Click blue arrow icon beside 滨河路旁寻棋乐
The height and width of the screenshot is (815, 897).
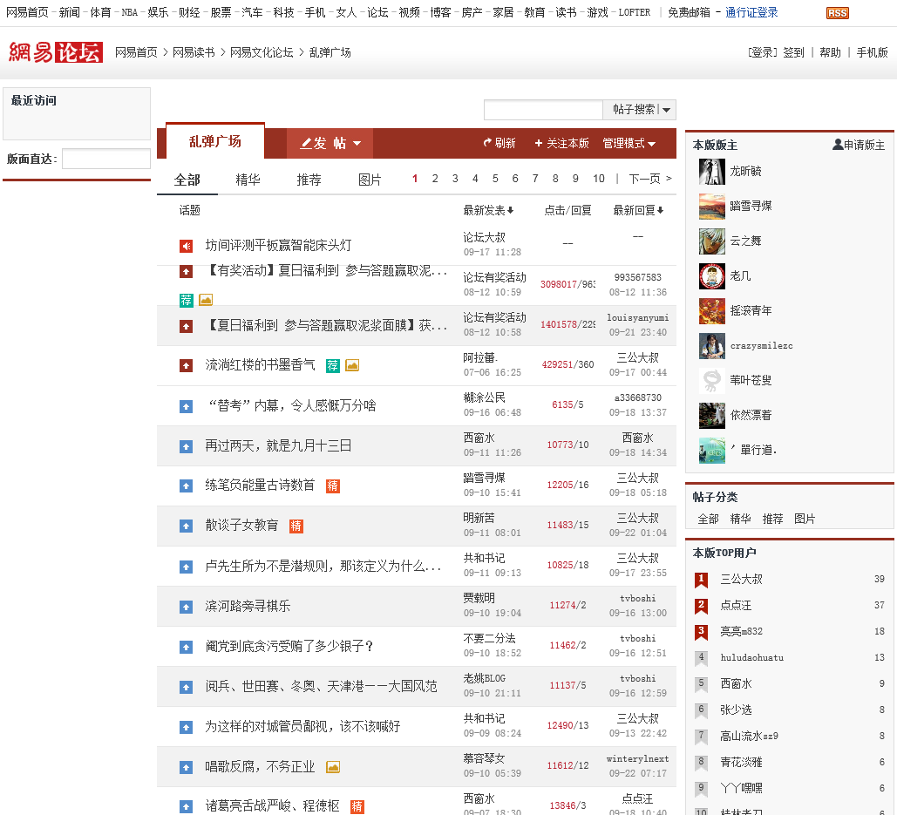186,607
